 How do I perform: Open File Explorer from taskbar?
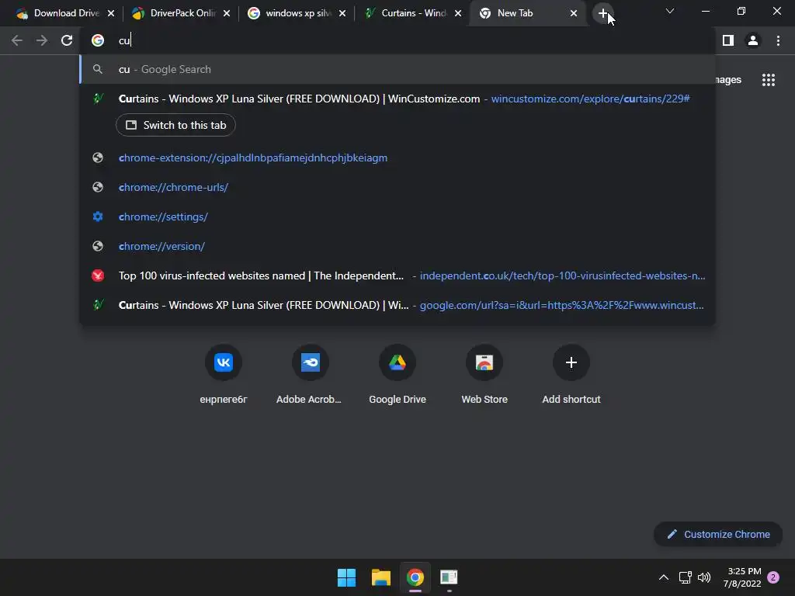point(380,577)
